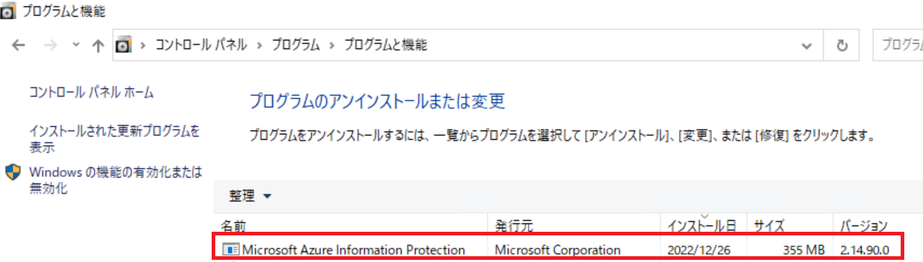Click the address bar control panel icon

pos(123,45)
